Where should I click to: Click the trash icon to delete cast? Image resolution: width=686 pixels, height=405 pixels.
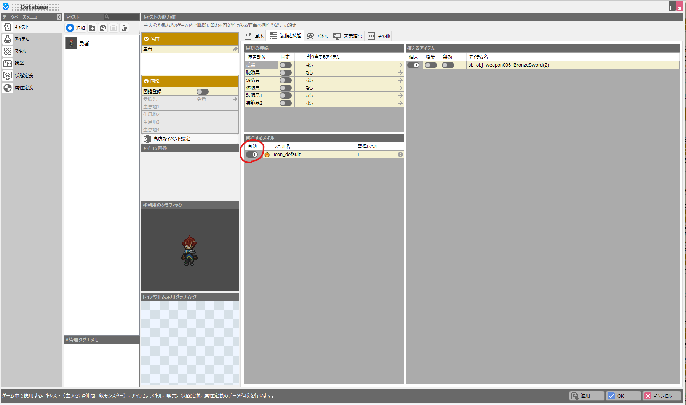pos(124,28)
